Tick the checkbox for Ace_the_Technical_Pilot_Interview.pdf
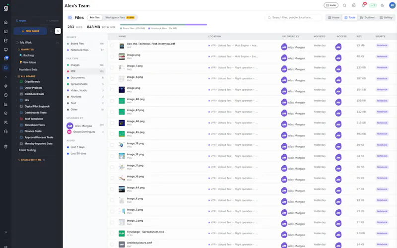This screenshot has width=397, height=248. pos(112,46)
